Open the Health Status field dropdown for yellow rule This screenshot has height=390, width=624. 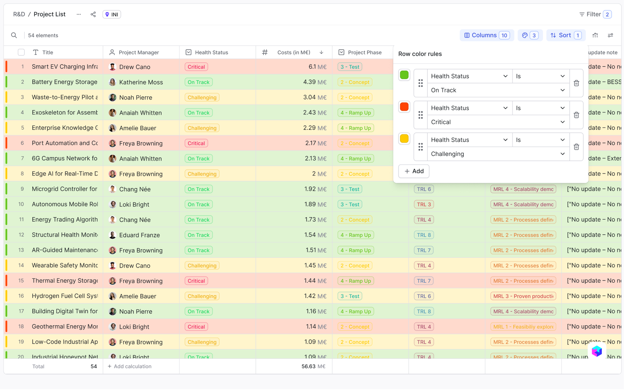[470, 140]
